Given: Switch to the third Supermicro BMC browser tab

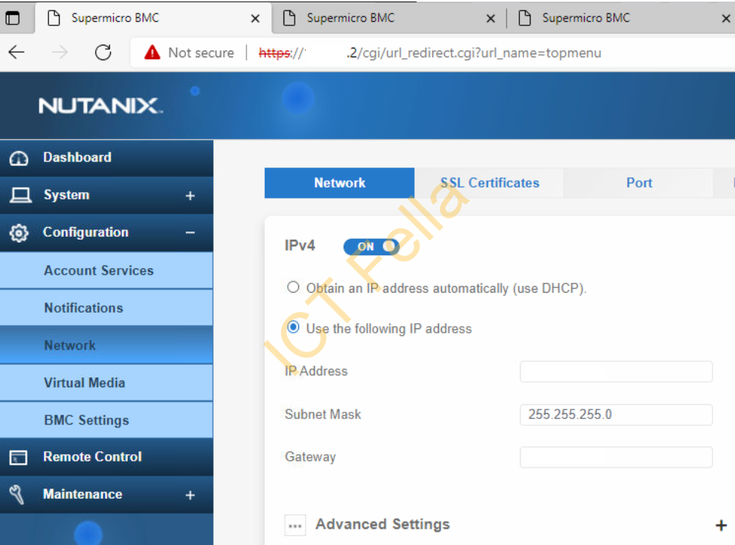Looking at the screenshot, I should click(620, 19).
